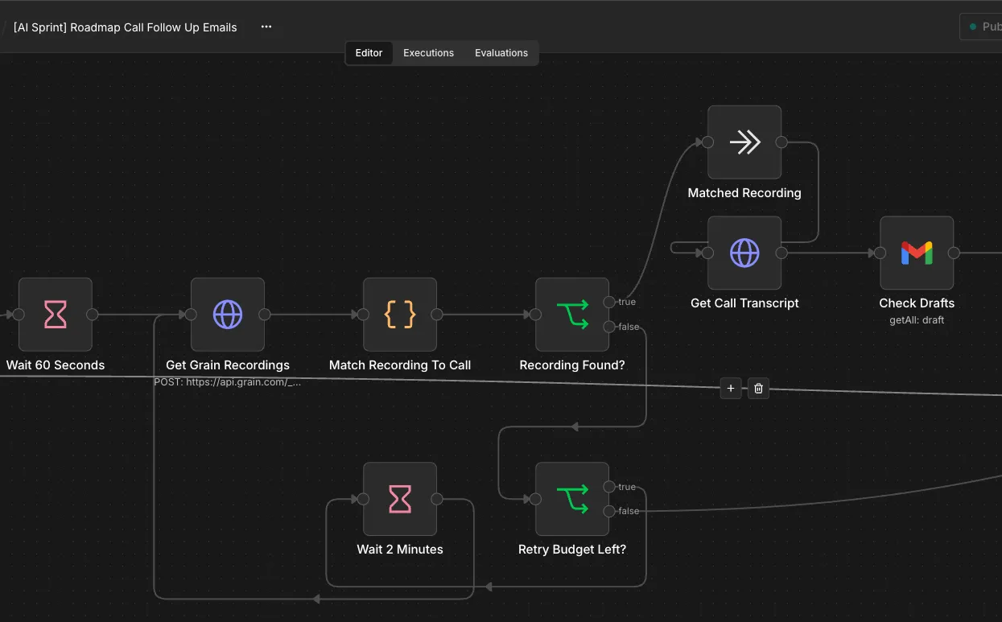Switch to the Executions tab

coord(428,53)
